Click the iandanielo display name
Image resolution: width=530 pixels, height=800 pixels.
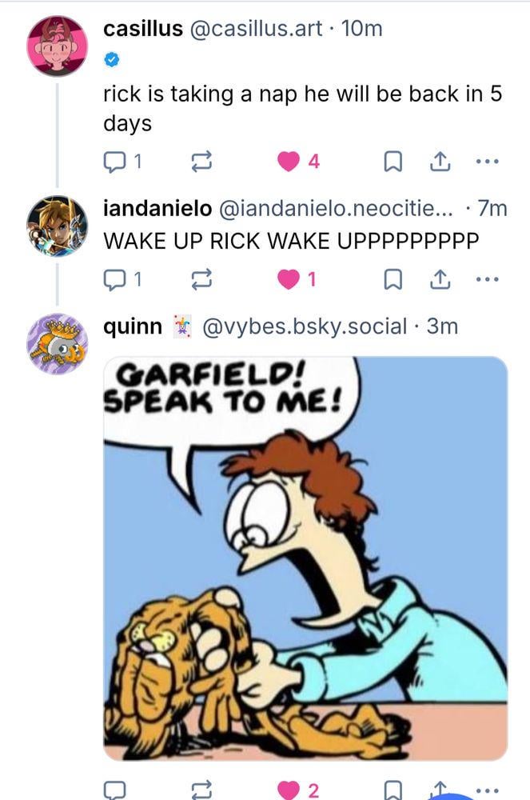(157, 209)
